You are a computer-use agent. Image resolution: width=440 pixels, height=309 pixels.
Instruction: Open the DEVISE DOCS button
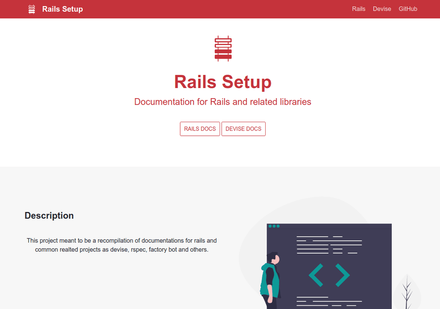243,128
